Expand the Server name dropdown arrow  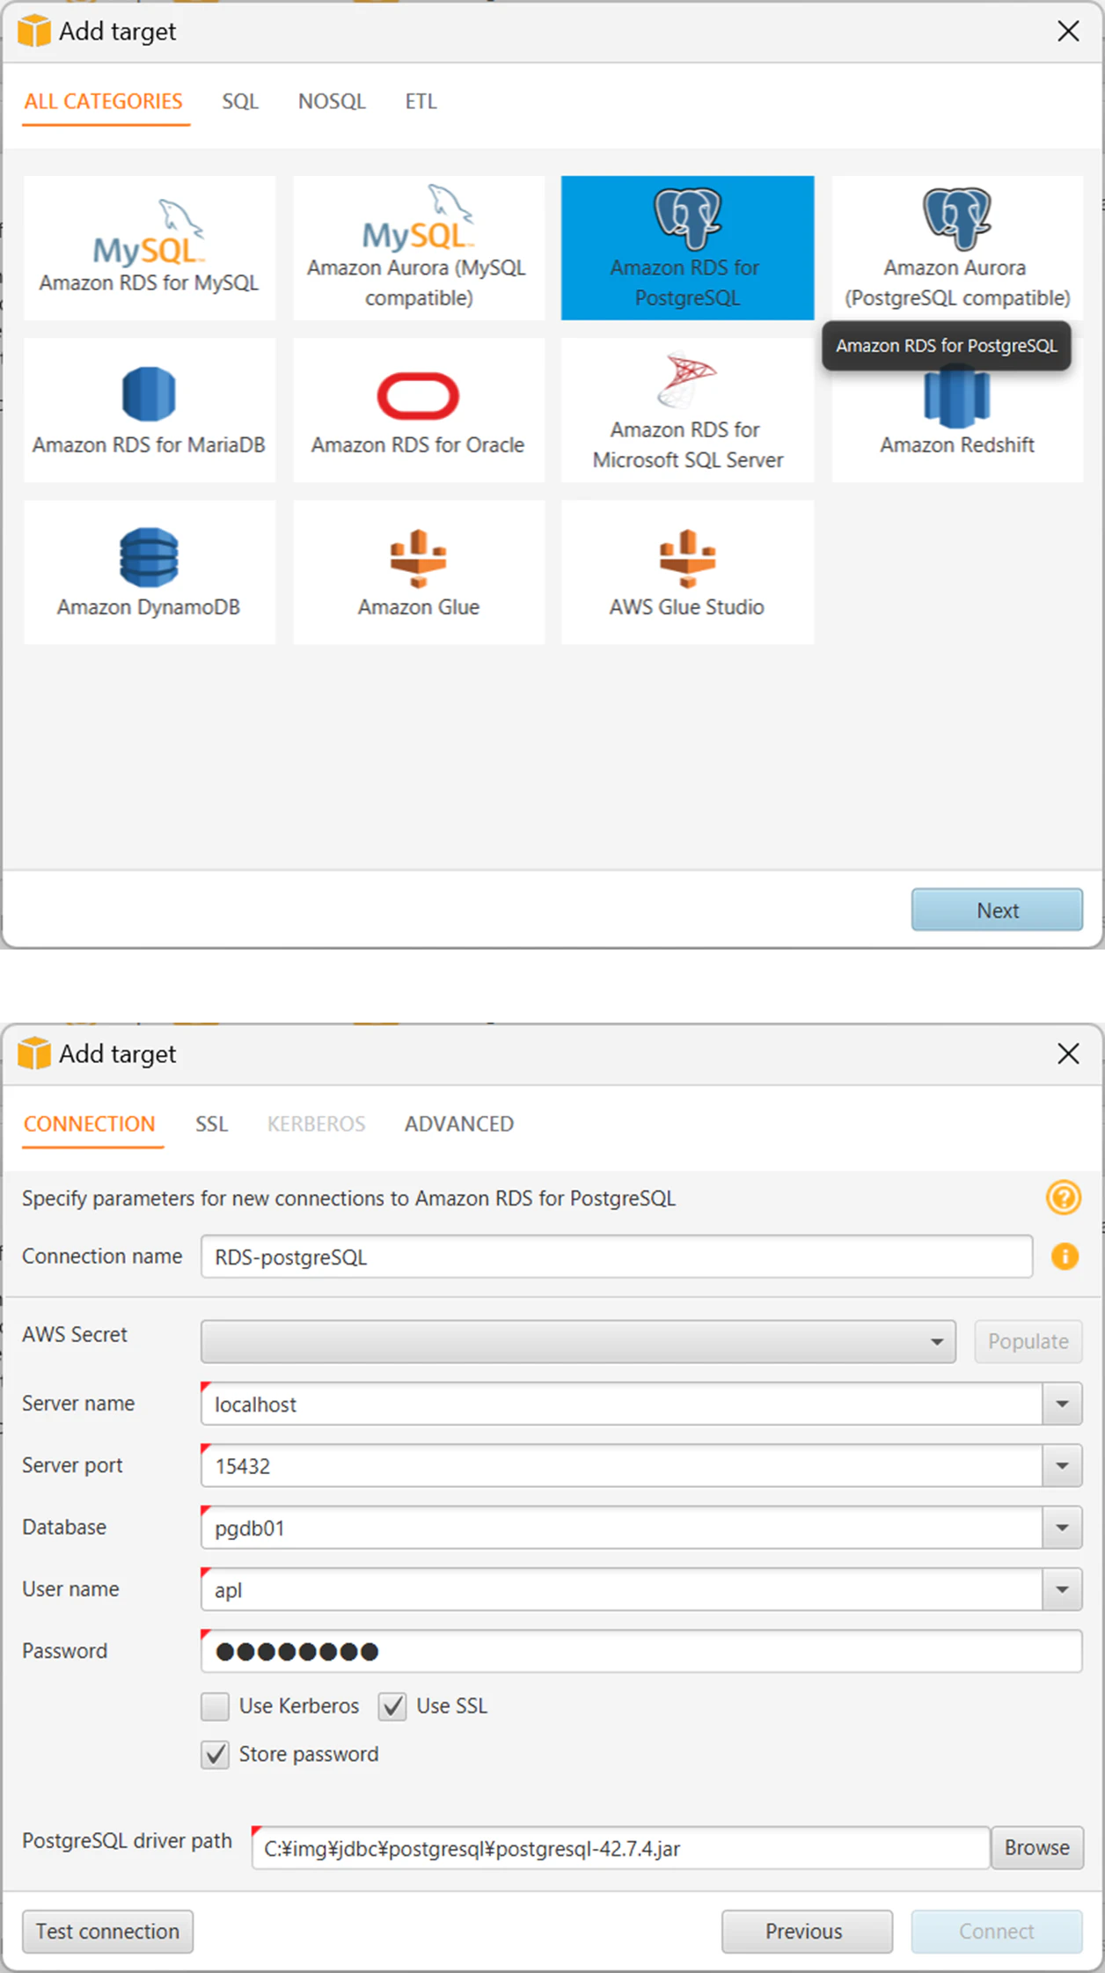click(x=1063, y=1404)
